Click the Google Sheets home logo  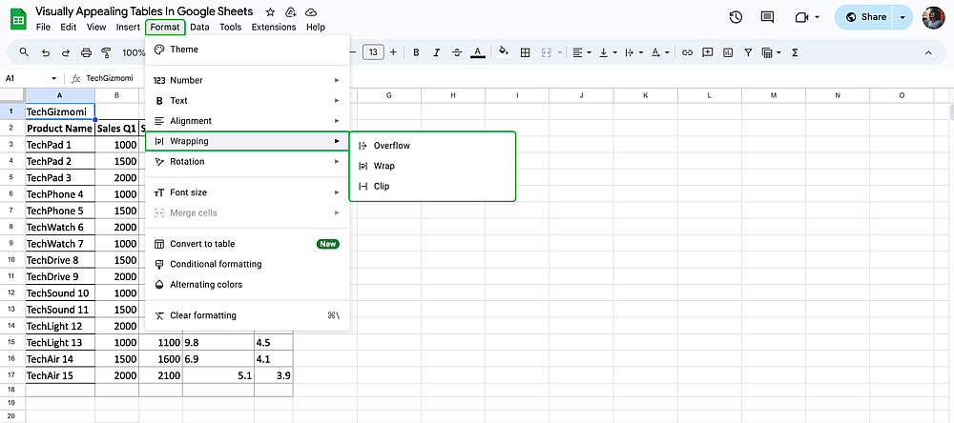coord(17,17)
